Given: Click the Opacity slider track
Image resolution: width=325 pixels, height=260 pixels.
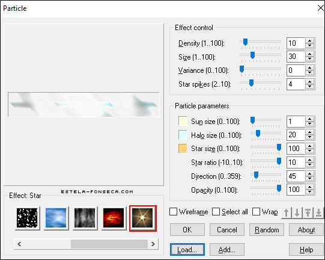Looking at the screenshot, I should click(x=266, y=188).
